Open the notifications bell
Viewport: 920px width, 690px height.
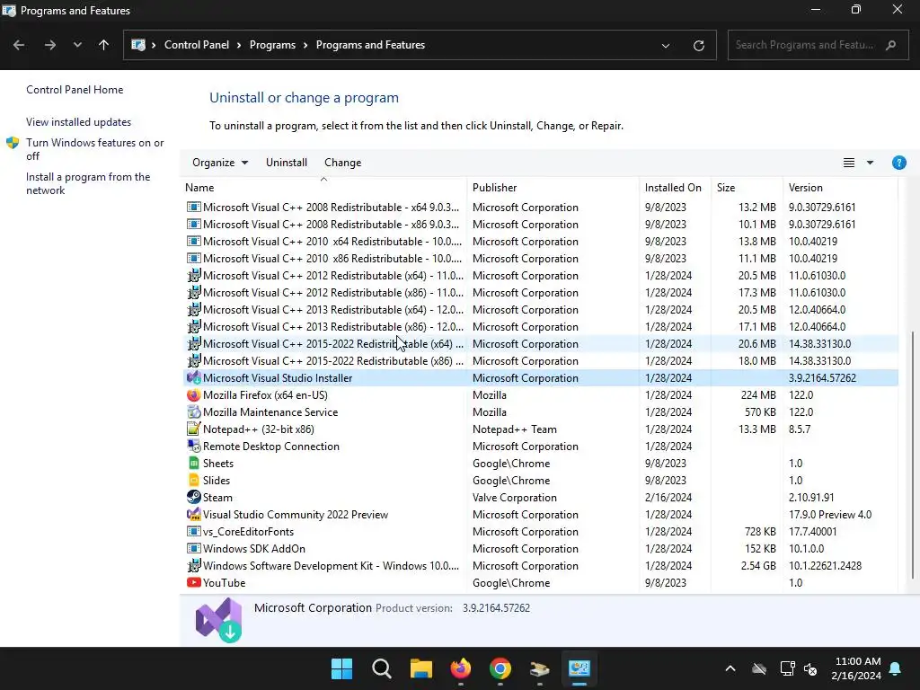896,668
